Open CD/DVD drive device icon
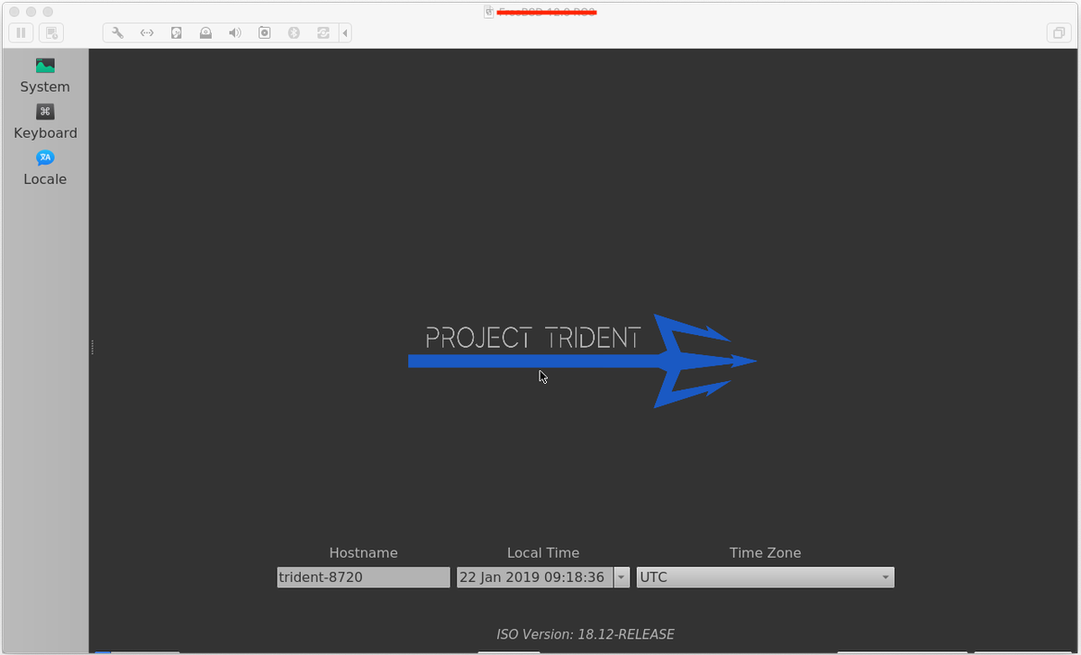Viewport: 1081px width, 655px height. (205, 33)
